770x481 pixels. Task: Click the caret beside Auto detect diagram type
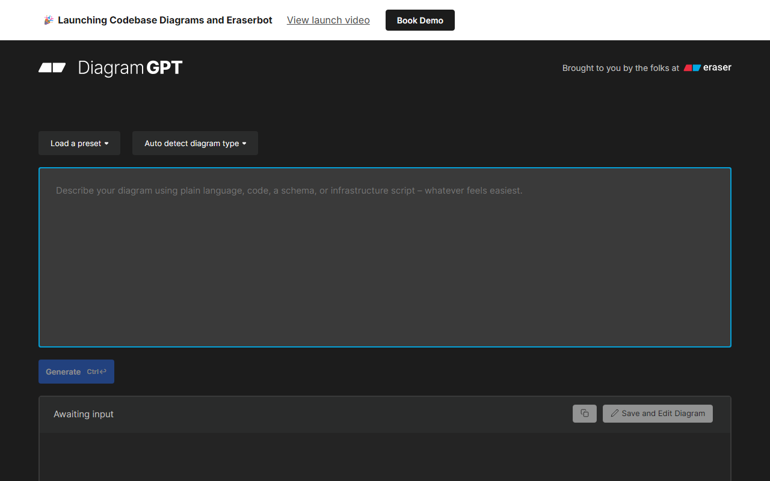click(x=244, y=144)
